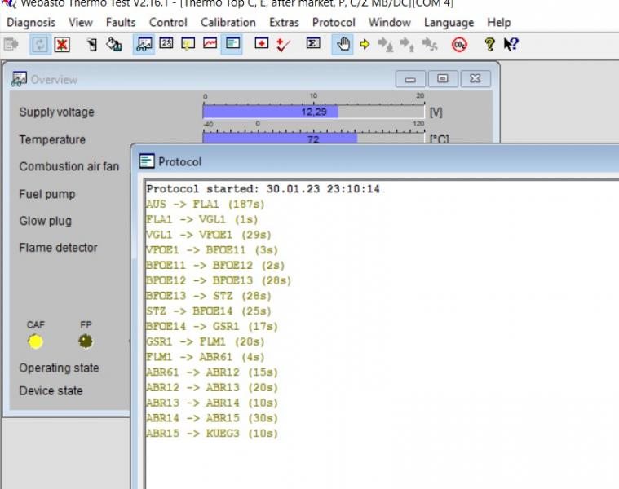
Task: Click the first grayed heater arrow icon
Action: pyautogui.click(x=386, y=44)
